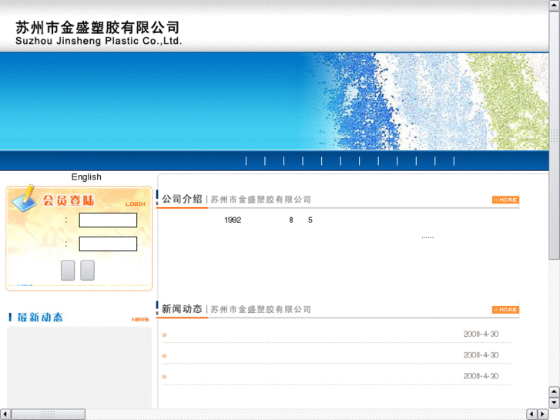
Task: Click the left blank login form button
Action: [x=68, y=270]
